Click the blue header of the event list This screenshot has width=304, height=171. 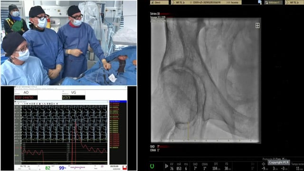[x=118, y=101]
